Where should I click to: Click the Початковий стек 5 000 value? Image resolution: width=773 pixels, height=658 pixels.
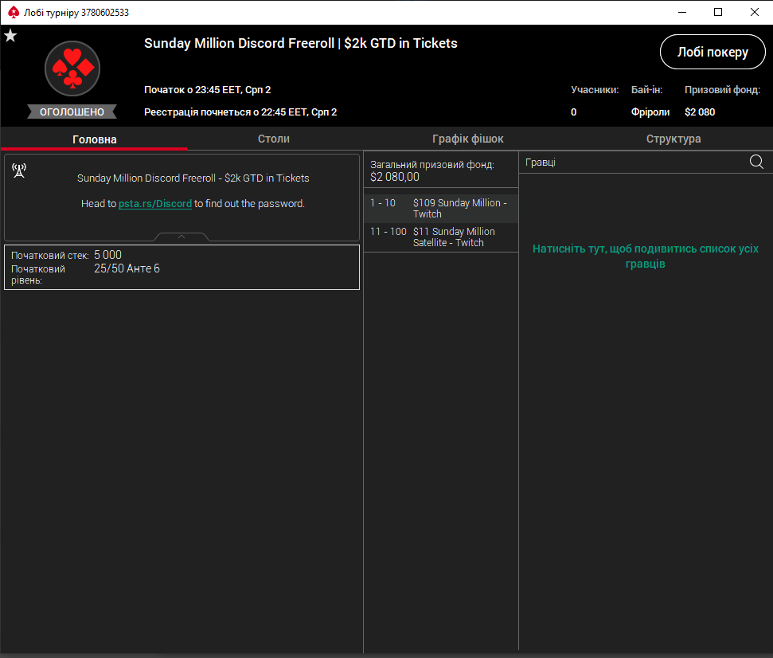coord(108,255)
